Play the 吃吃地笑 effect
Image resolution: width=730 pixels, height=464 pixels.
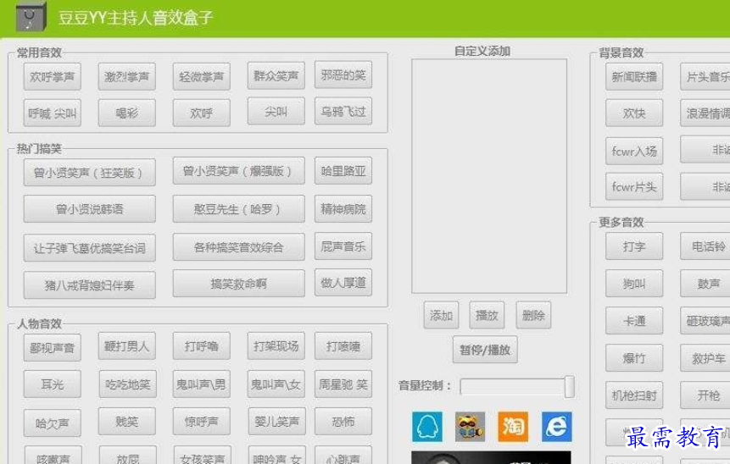[x=127, y=384]
